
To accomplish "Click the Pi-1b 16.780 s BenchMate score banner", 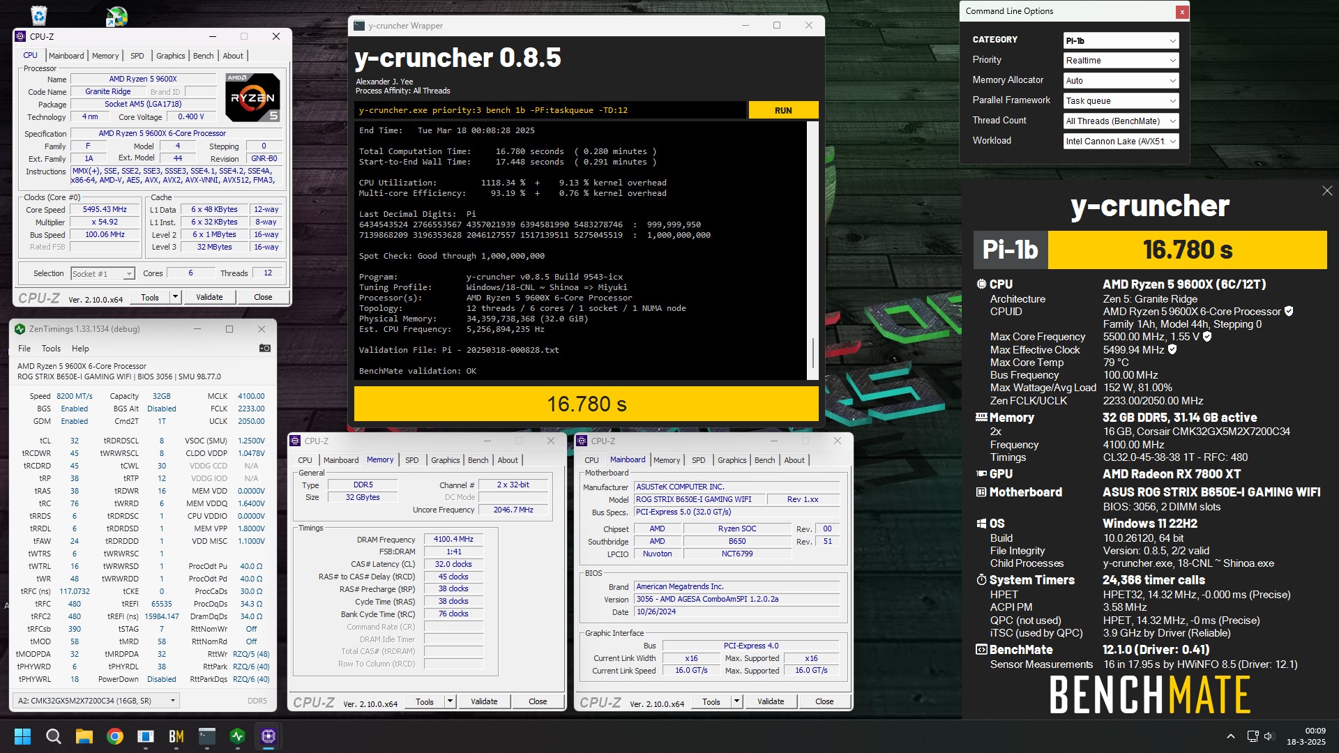I will 1150,250.
